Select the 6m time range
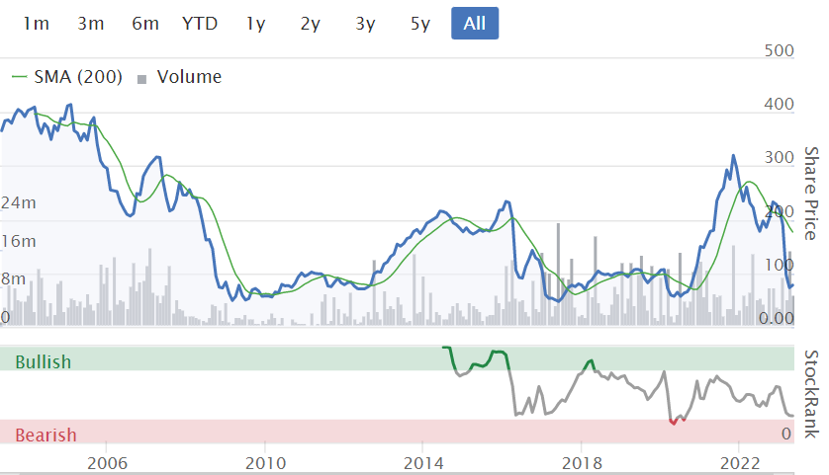Screen dimensions: 829x475 145,24
